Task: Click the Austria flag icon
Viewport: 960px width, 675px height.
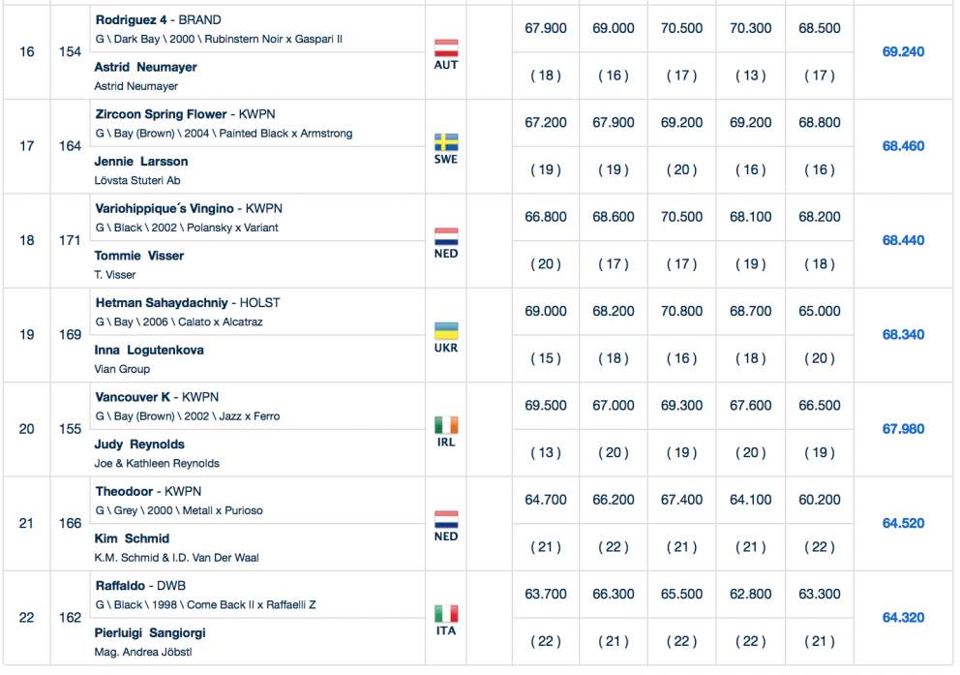Action: [x=446, y=47]
